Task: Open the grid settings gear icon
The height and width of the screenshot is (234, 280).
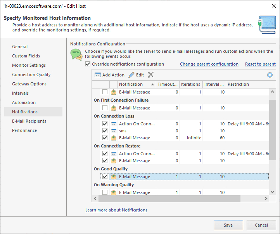Action: point(270,75)
